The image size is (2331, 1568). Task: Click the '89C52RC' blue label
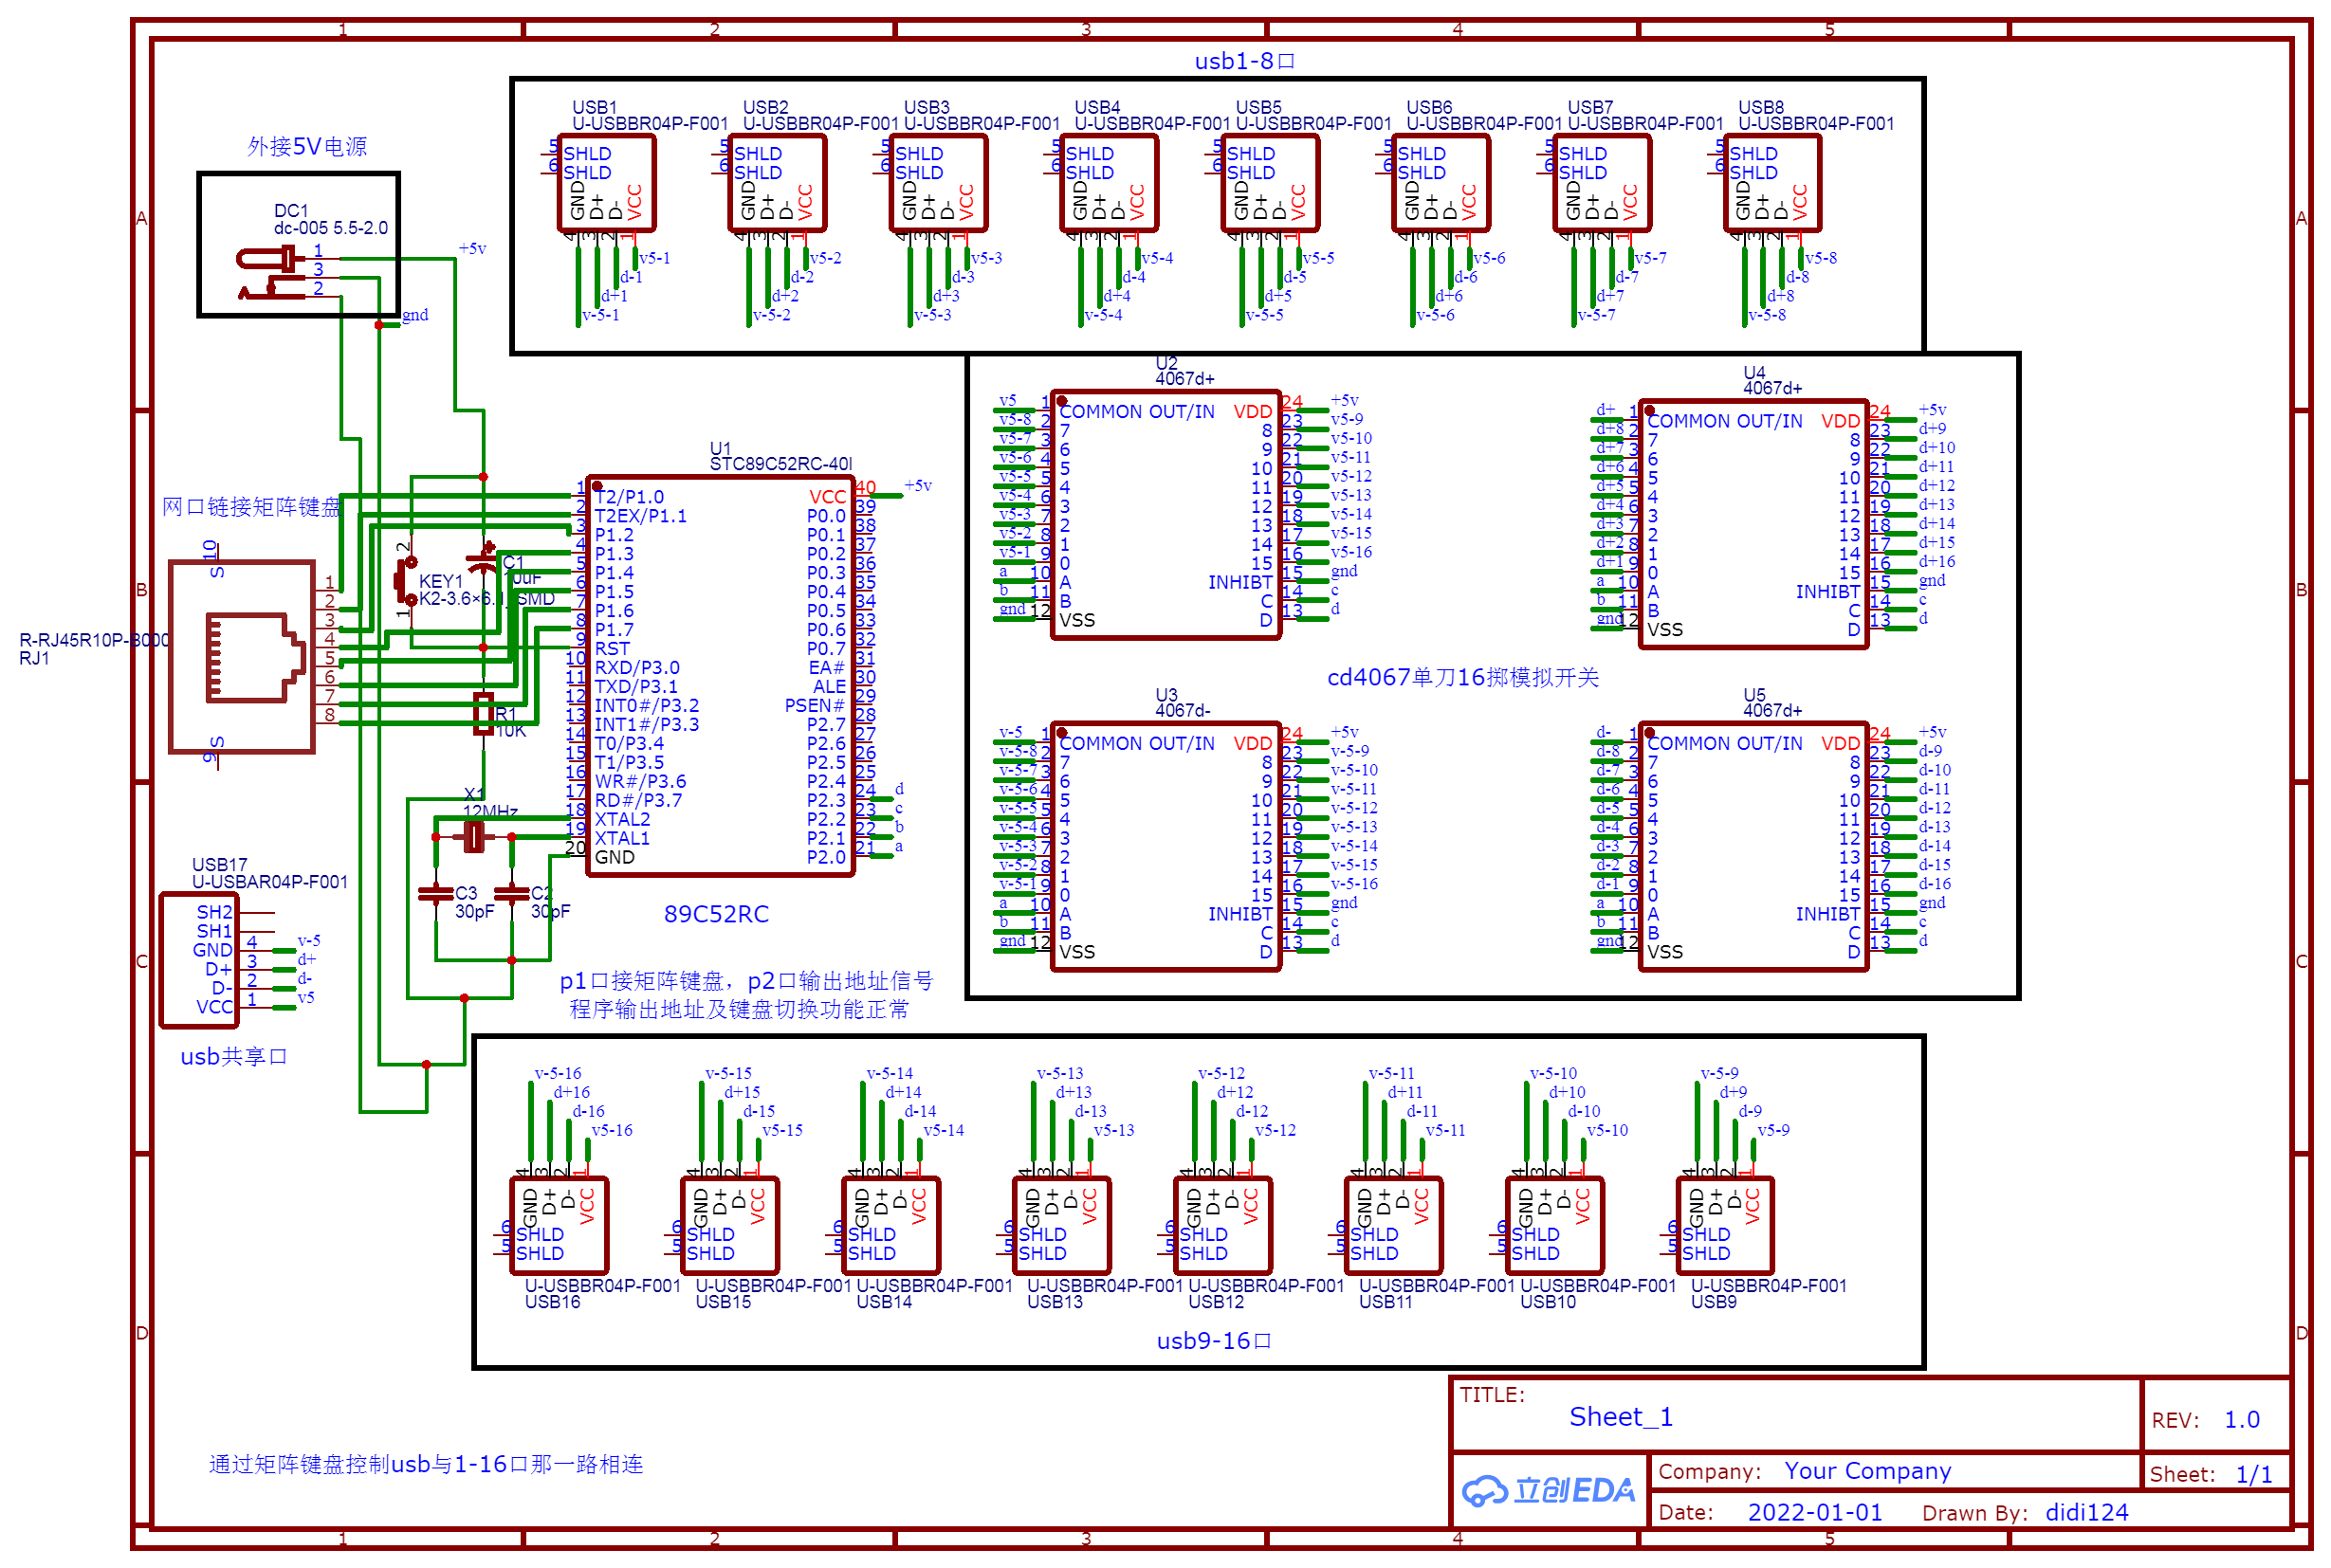click(716, 914)
